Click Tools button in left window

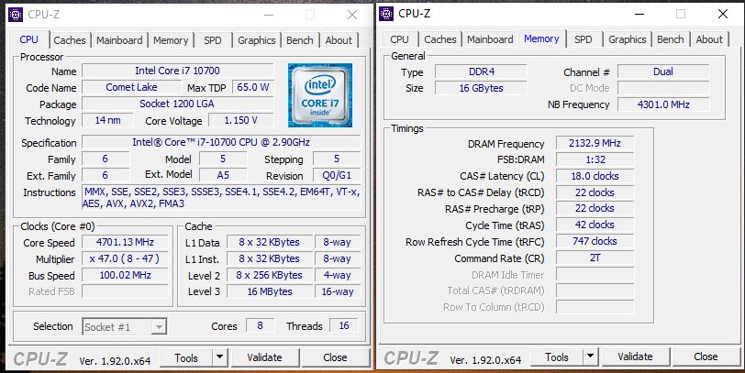pos(186,357)
